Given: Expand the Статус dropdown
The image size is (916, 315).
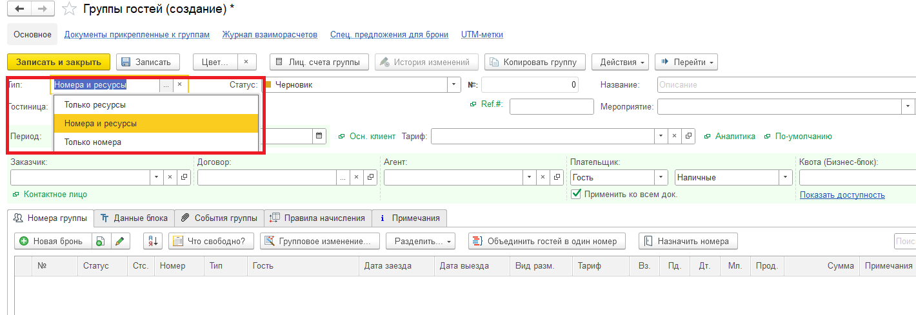Looking at the screenshot, I should click(x=453, y=84).
